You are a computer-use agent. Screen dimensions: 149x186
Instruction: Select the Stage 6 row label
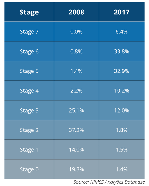click(x=29, y=51)
